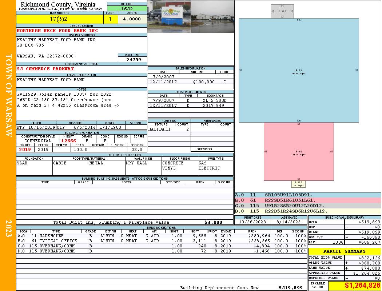Screen dimensions: 382x291
Task: Click the foundation value SLAB
Action: (x=22, y=163)
